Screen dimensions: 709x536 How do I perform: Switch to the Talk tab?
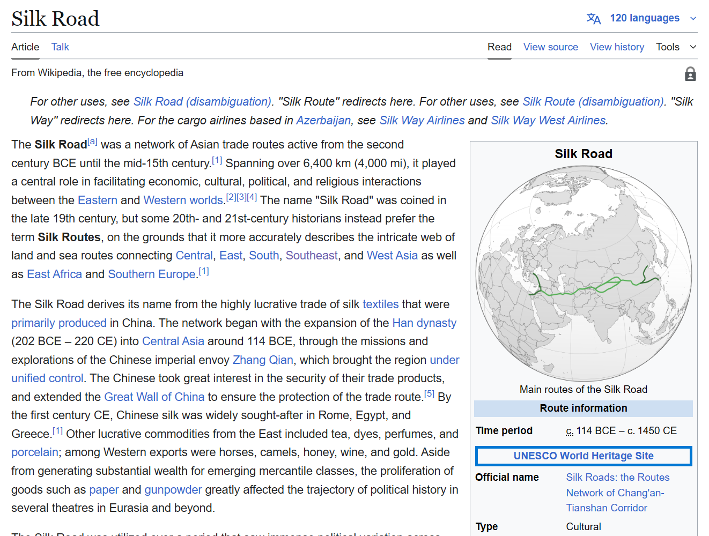60,47
